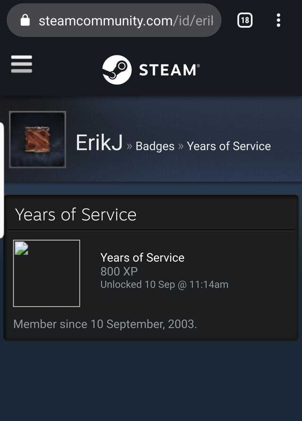The image size is (302, 421).
Task: Open the browser three-dot menu
Action: point(278,20)
